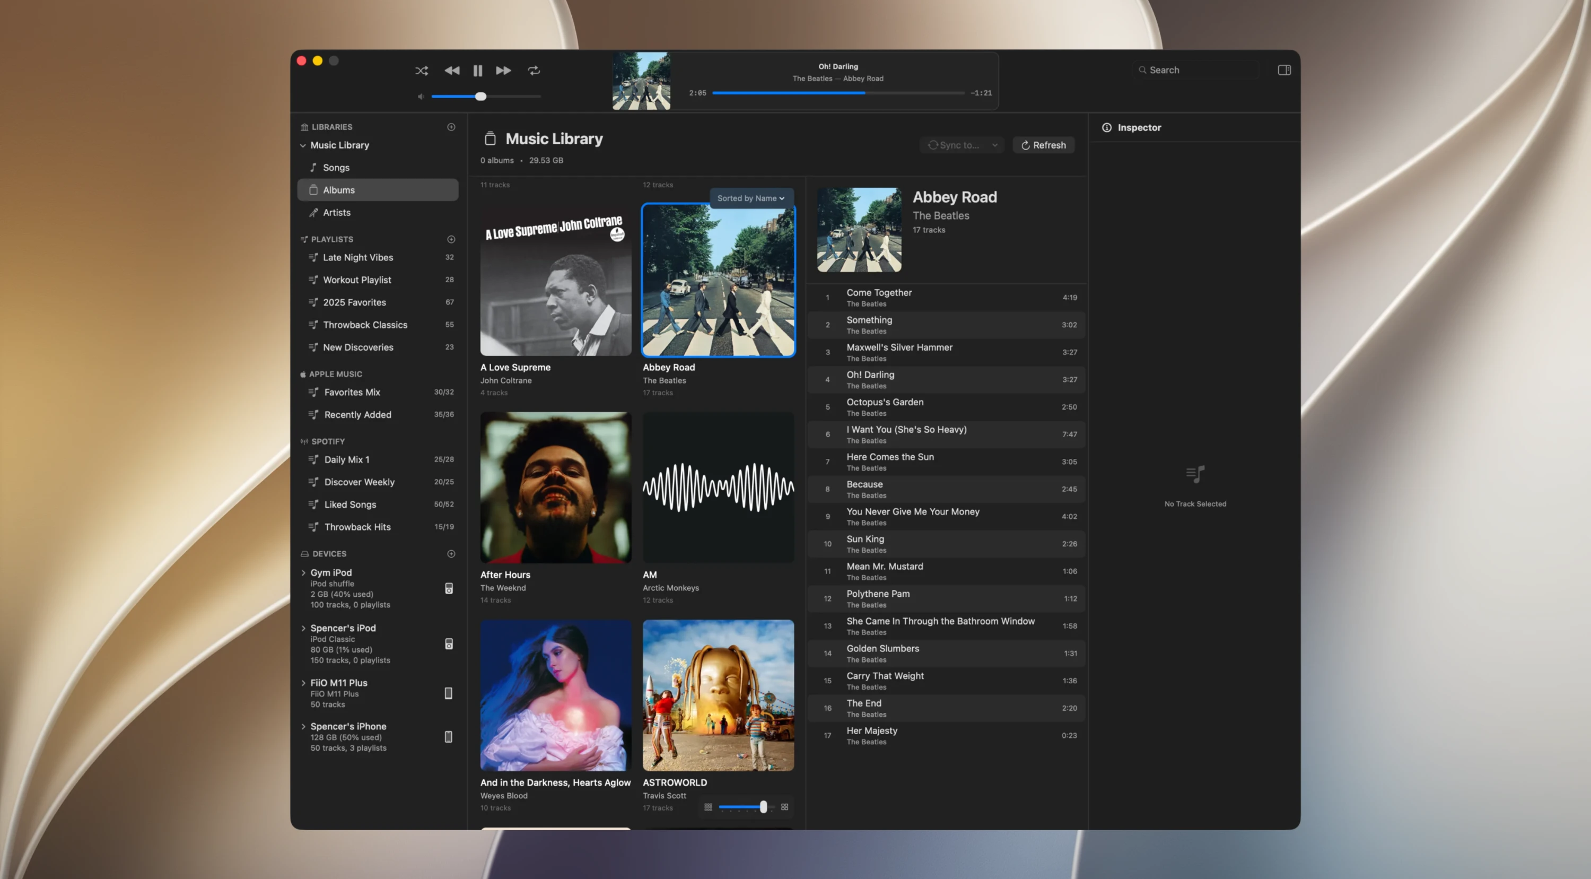Skip back to previous track
Image resolution: width=1591 pixels, height=879 pixels.
(x=451, y=71)
